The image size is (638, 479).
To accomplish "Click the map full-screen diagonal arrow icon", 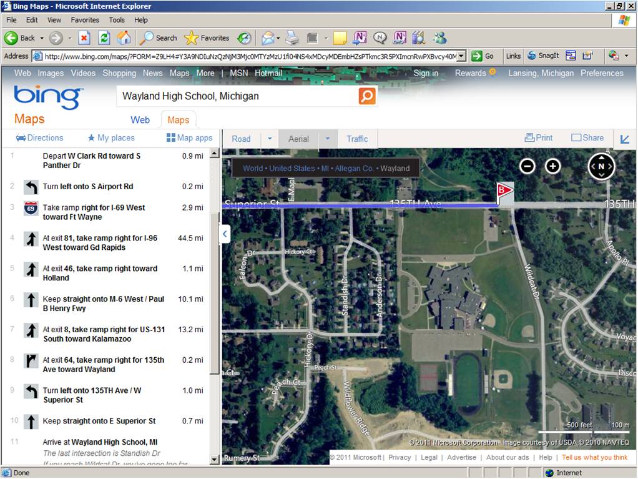I will click(624, 139).
